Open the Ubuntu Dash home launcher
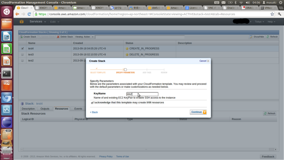284x160 pixels. coord(7,12)
